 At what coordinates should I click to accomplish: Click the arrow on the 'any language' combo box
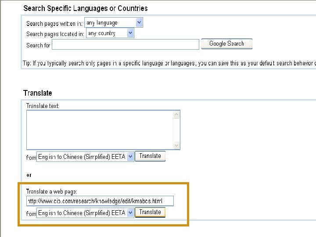tap(139, 22)
